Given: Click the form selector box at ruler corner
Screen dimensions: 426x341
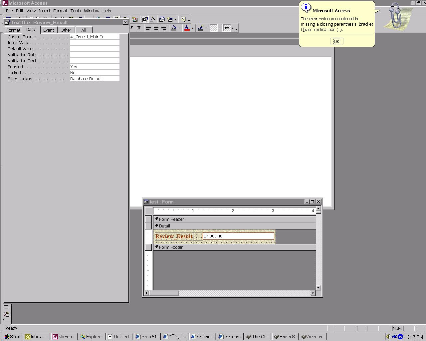Looking at the screenshot, I should 148,210.
